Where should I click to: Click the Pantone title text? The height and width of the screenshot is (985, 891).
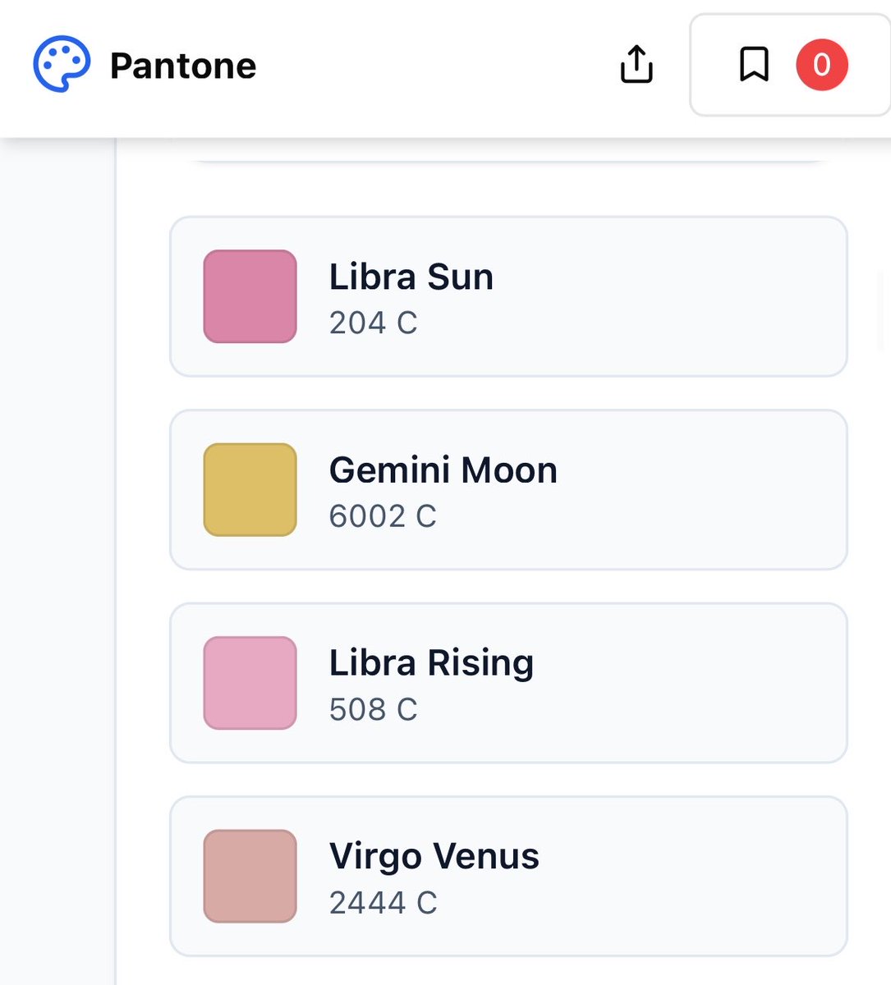pos(183,66)
